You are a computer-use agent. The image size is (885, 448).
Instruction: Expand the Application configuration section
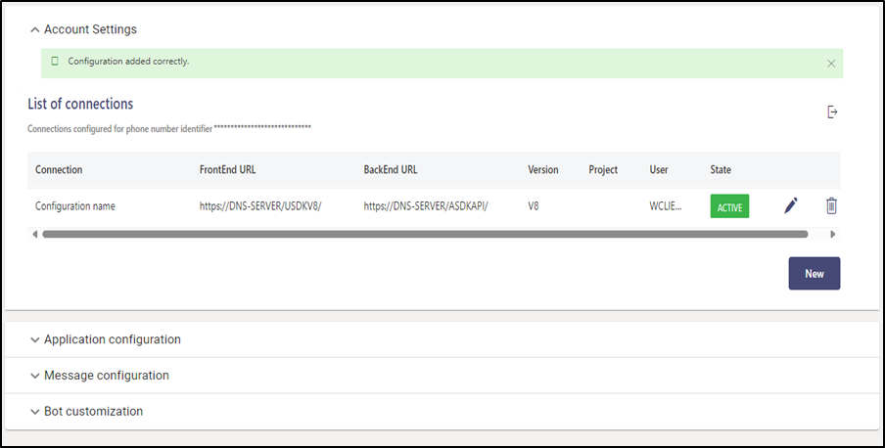pos(112,339)
